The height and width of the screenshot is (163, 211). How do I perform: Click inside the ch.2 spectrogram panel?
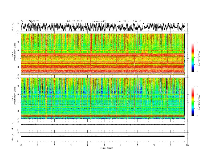pyautogui.click(x=103, y=98)
